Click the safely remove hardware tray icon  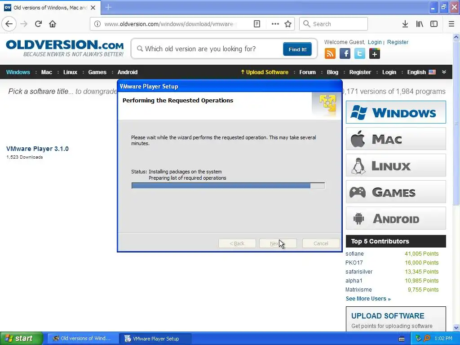(418, 338)
